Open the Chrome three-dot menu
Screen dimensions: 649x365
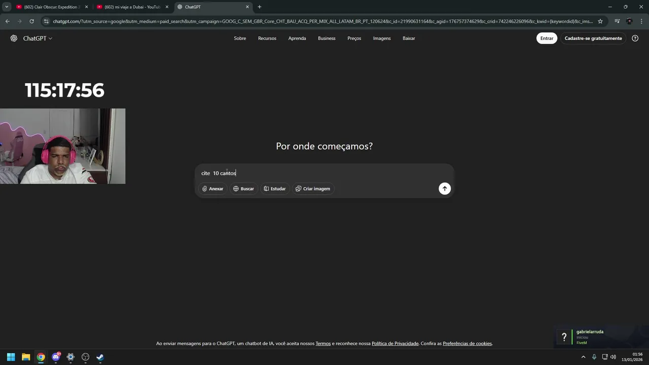pos(641,21)
